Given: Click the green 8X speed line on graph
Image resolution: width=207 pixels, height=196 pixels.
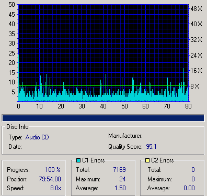Looking at the screenshot, I should point(103,86).
